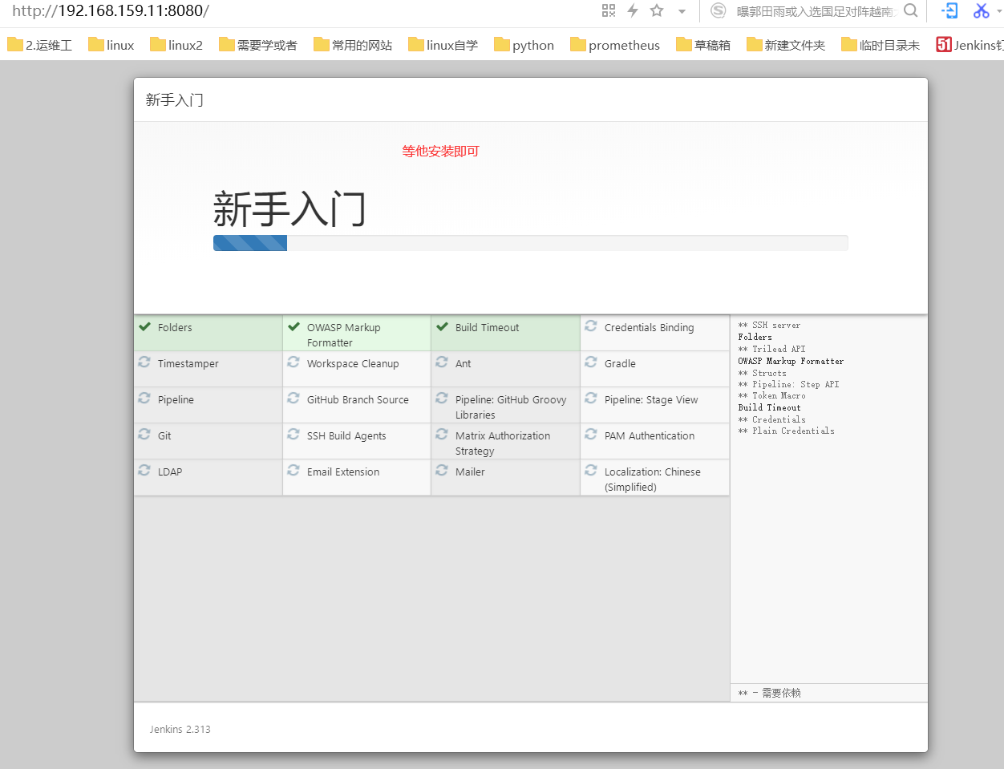Click the scissors screenshot icon
Screen dimensions: 1004x769
(x=981, y=10)
